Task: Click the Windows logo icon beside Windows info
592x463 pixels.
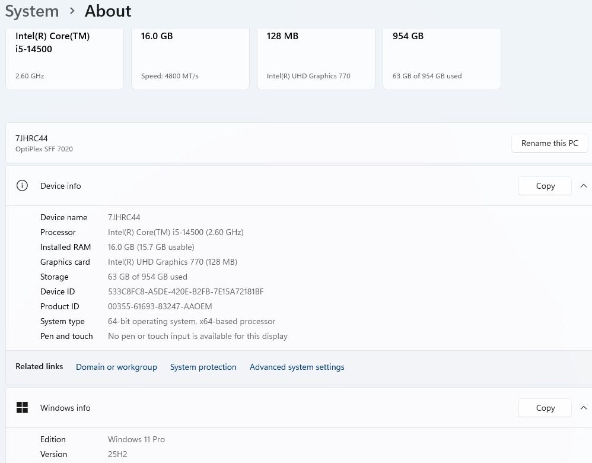Action: (x=22, y=407)
